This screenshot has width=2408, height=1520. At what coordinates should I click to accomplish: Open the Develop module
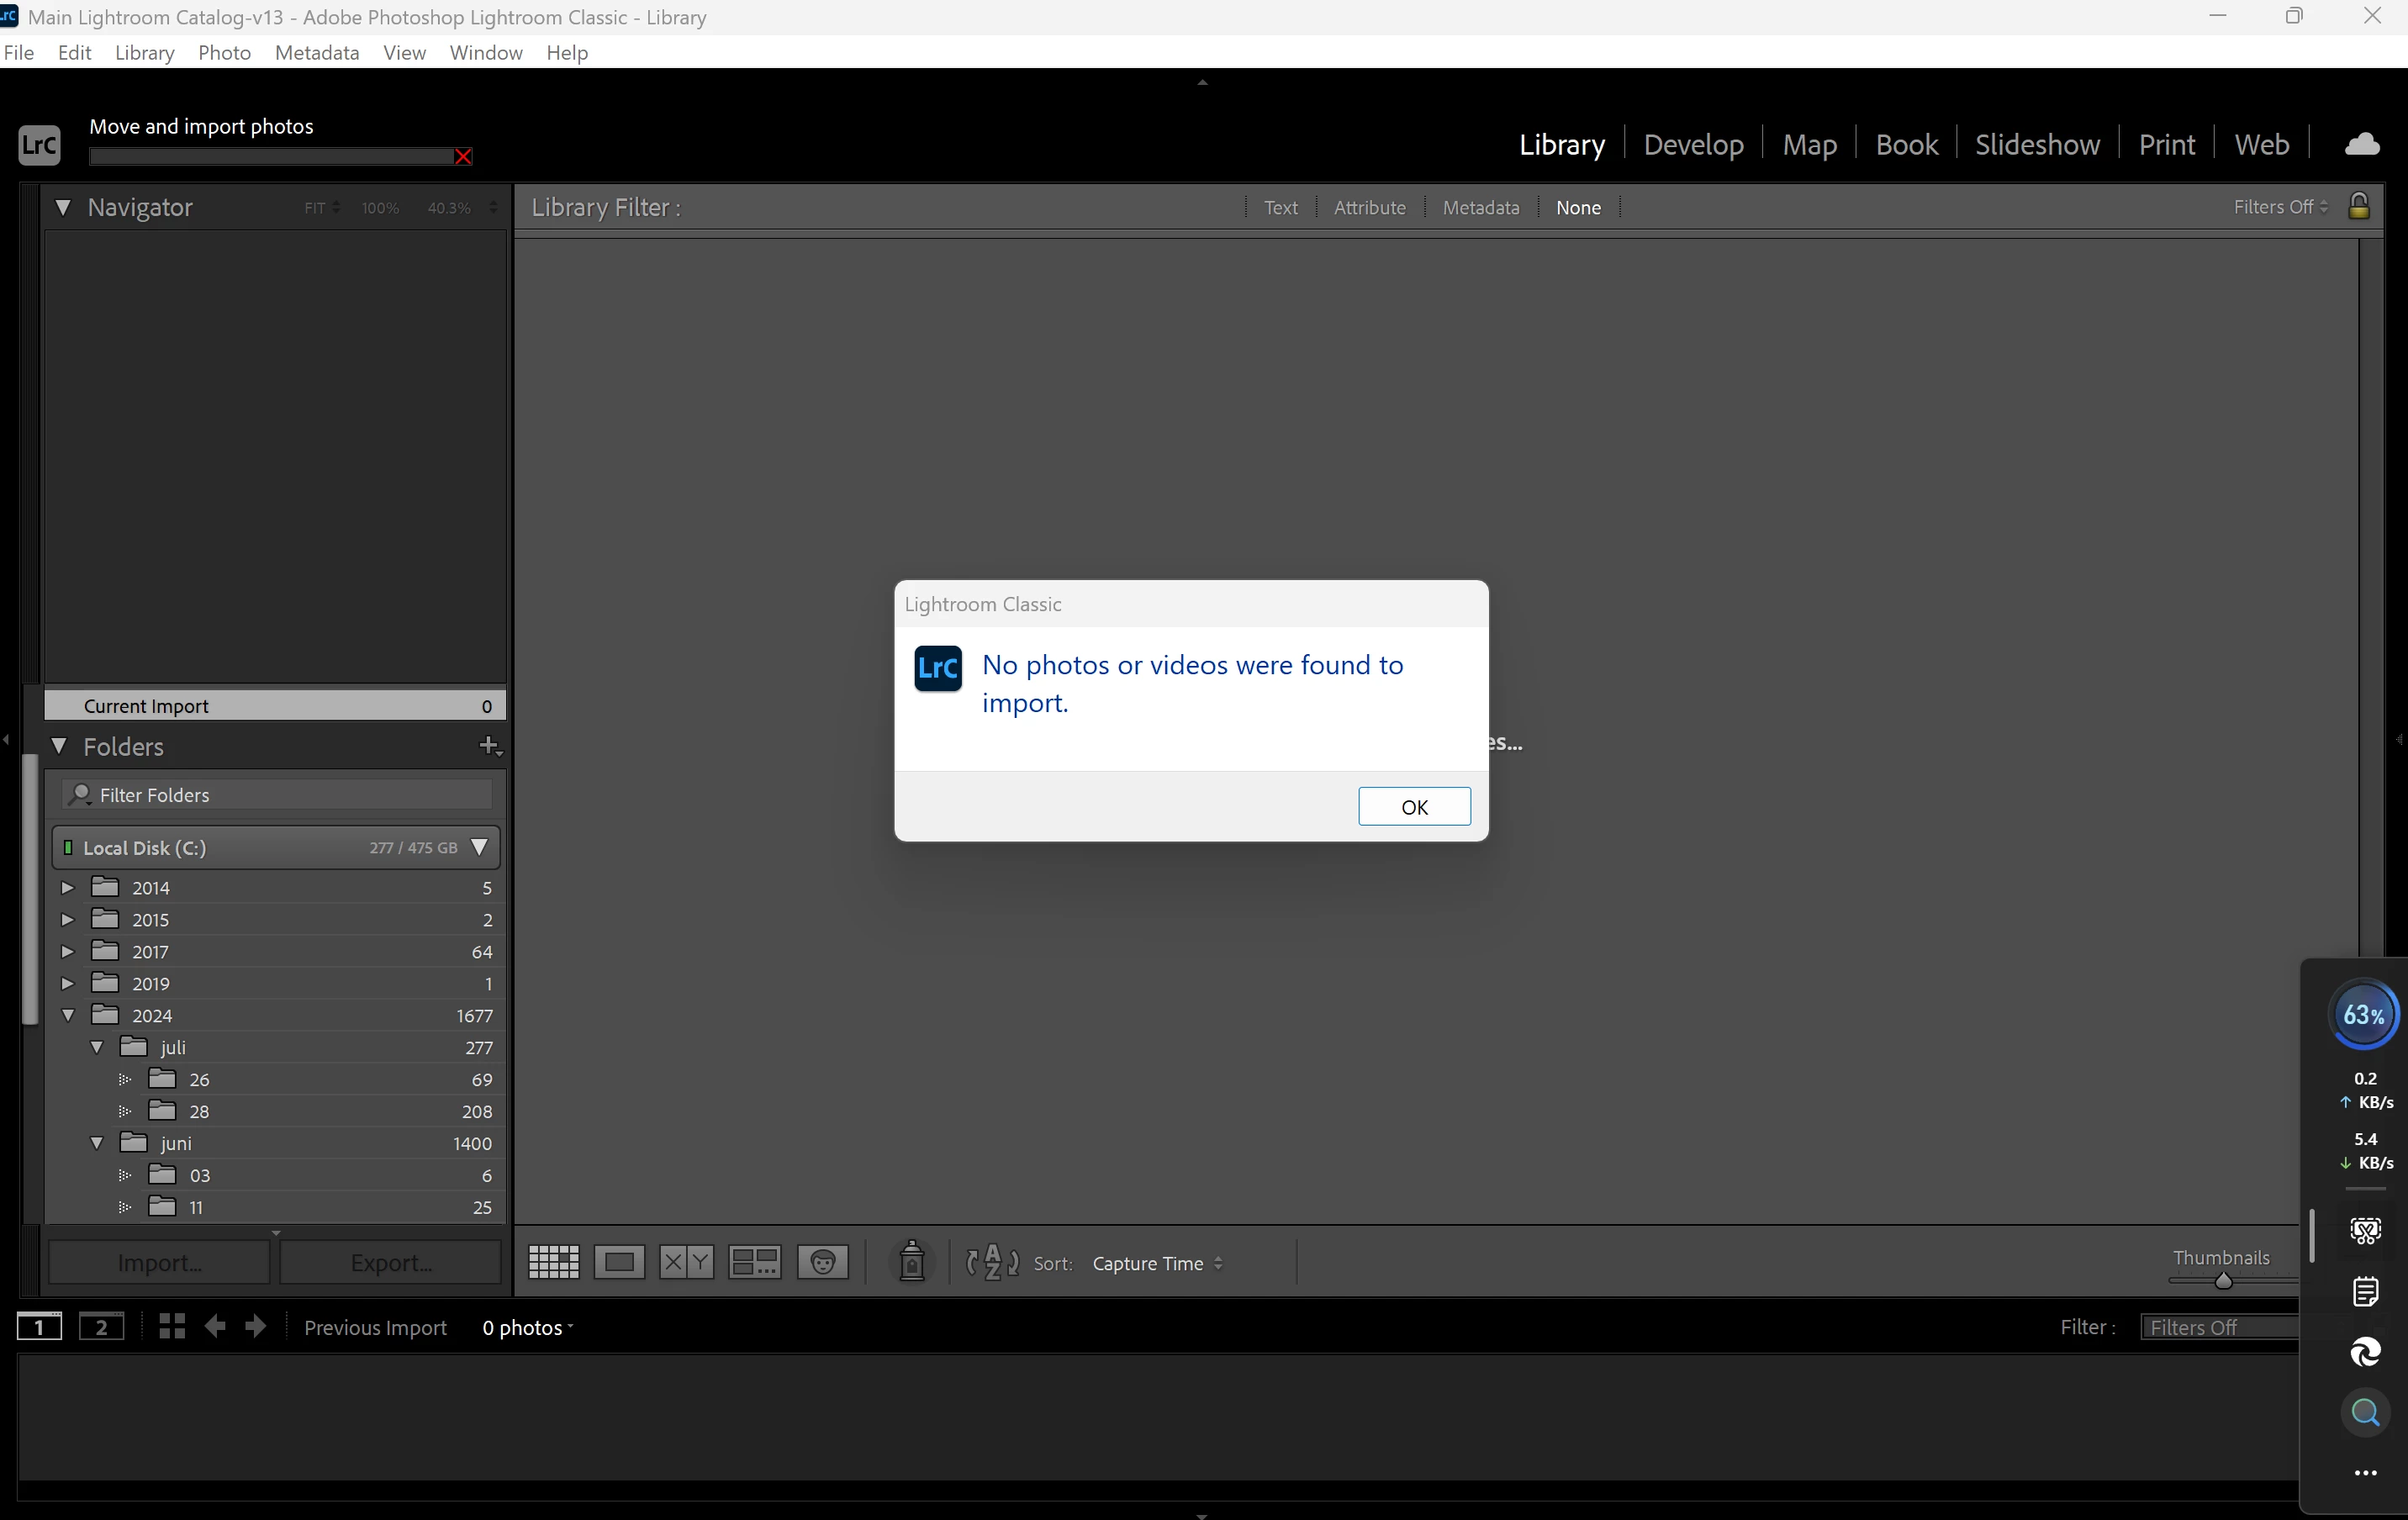click(x=1693, y=144)
